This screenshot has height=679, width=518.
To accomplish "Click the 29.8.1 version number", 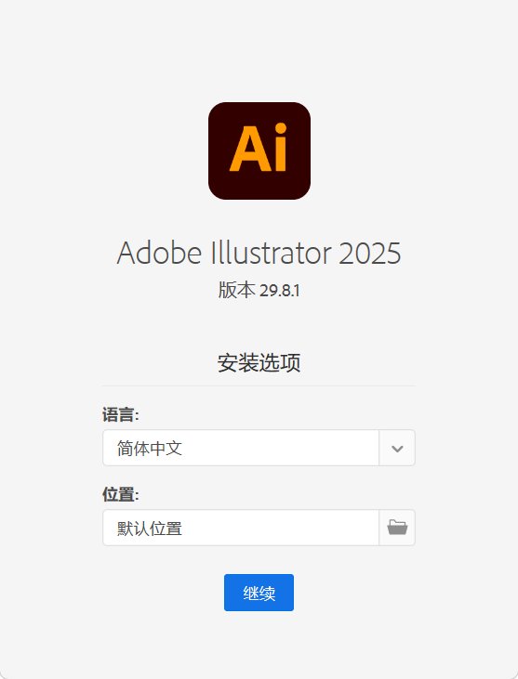I will coord(280,291).
